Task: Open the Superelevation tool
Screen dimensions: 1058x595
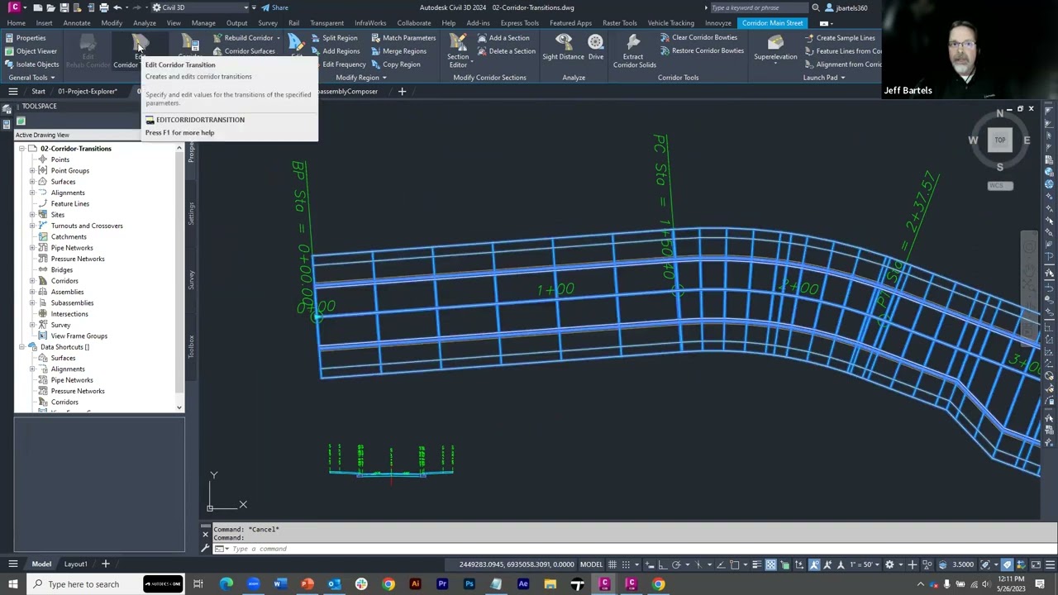Action: [x=775, y=48]
